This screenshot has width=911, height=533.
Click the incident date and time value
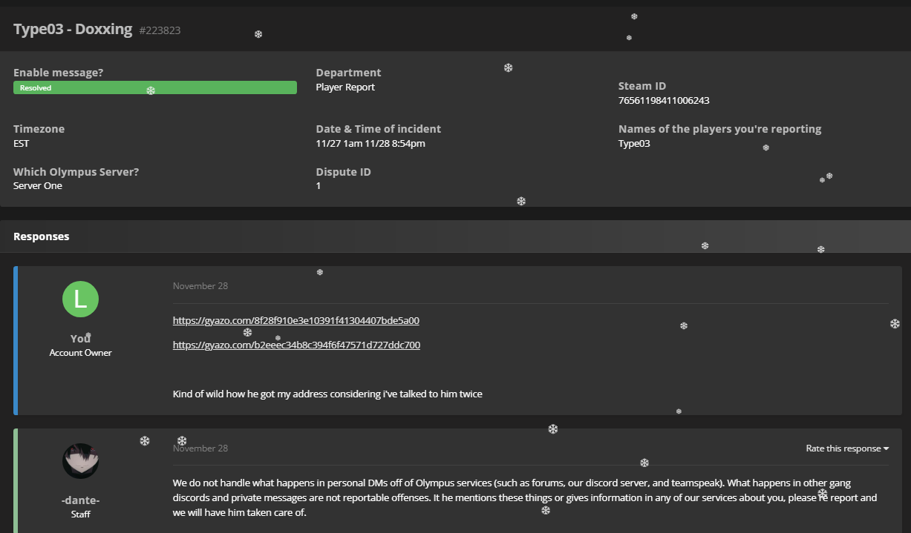pos(370,144)
